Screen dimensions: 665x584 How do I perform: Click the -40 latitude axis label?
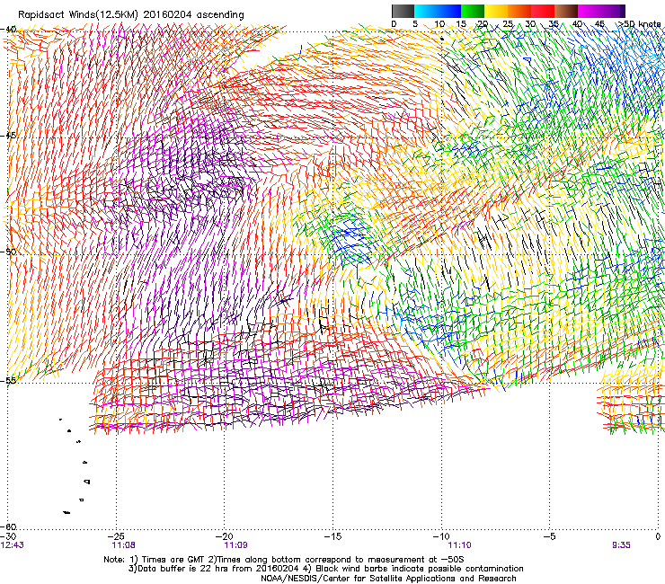(x=9, y=30)
